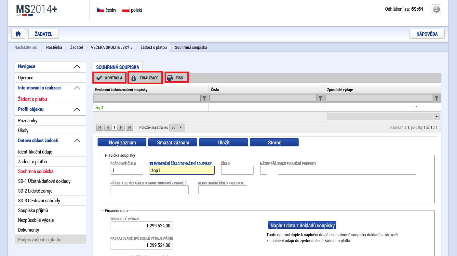This screenshot has height=256, width=457.
Task: Collapse Informování o realizaci section
Action: click(x=77, y=88)
